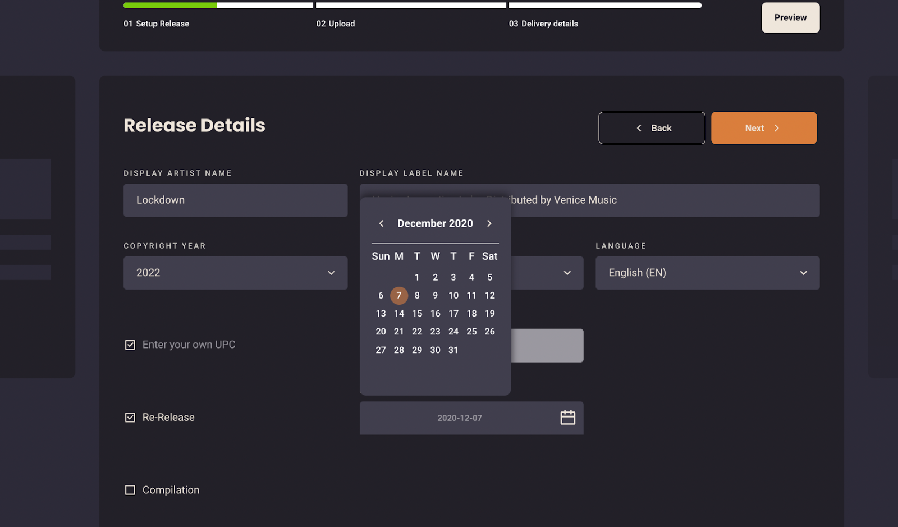Go to previous month in calendar
The image size is (898, 527).
[x=381, y=223]
